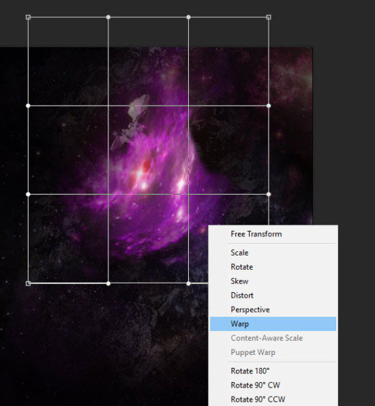Click the highlighted Warp option
This screenshot has width=375, height=406.
pos(273,324)
